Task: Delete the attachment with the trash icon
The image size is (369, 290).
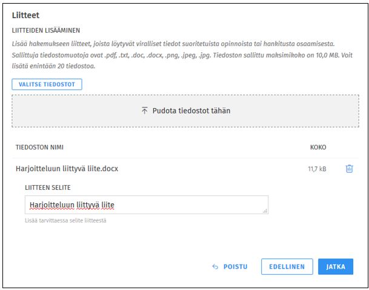Action: [349, 169]
